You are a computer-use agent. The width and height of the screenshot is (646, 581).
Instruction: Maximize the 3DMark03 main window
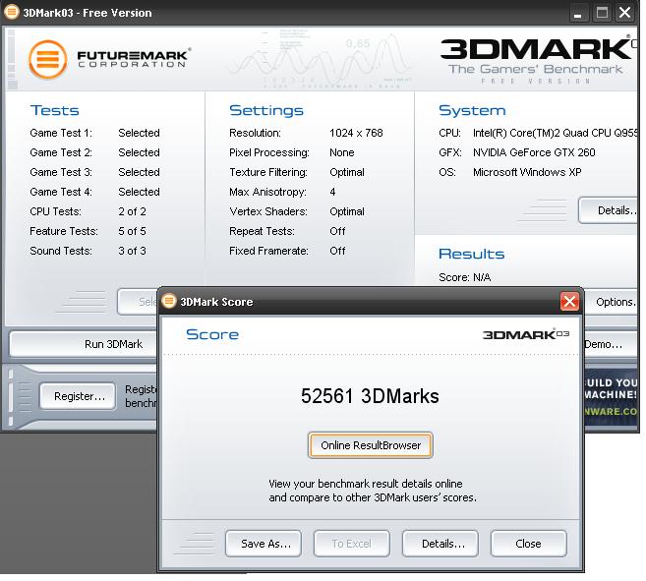602,13
